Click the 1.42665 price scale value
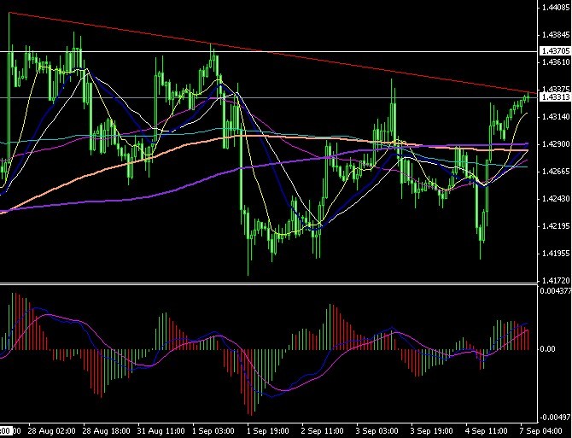 557,172
